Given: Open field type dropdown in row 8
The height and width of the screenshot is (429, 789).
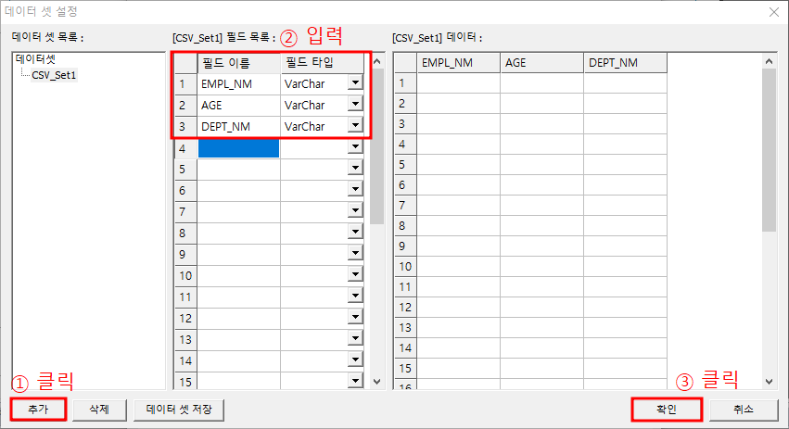Looking at the screenshot, I should click(355, 232).
